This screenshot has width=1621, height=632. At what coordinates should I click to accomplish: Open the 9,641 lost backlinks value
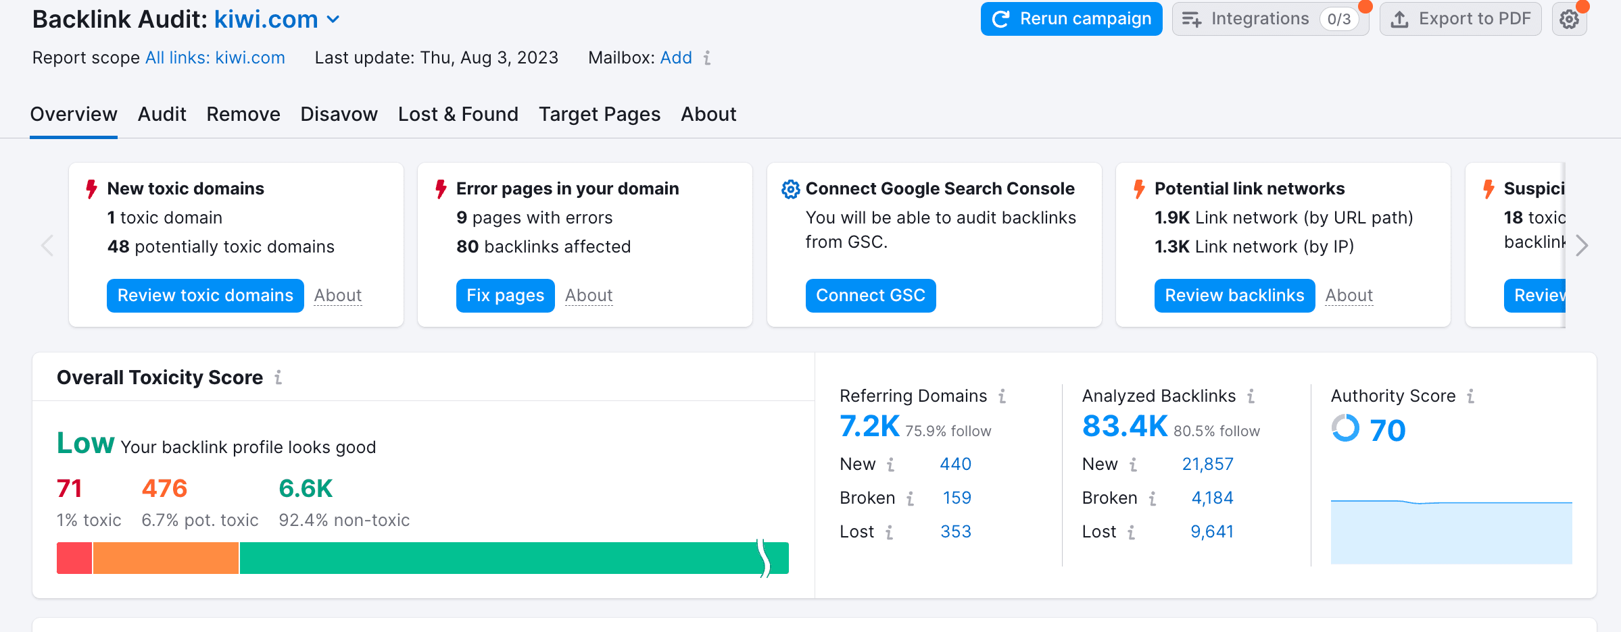[x=1212, y=532]
